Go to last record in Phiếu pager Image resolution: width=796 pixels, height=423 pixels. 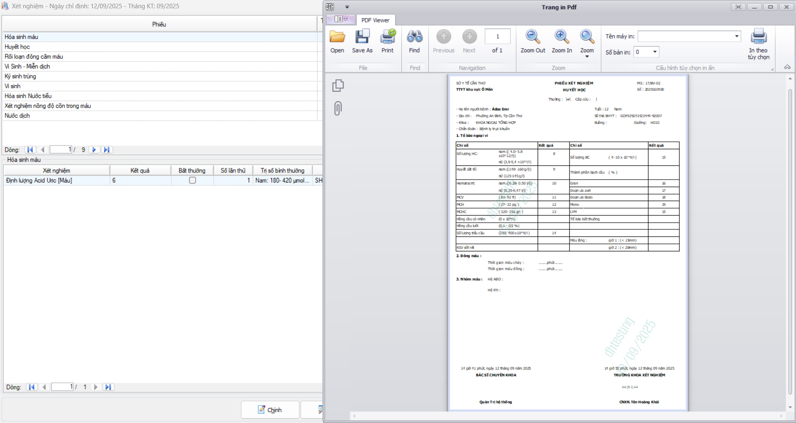click(x=107, y=150)
